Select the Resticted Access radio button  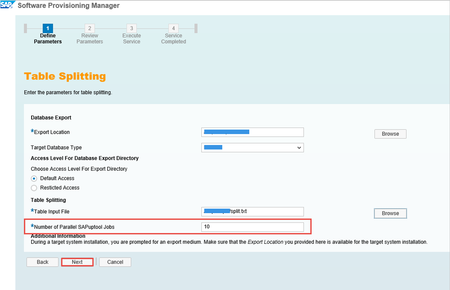pyautogui.click(x=34, y=188)
